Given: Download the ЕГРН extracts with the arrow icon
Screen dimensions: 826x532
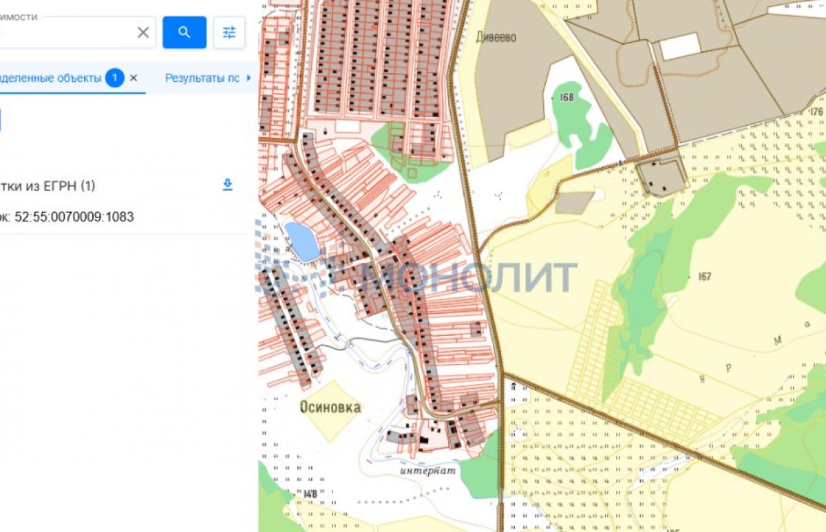Looking at the screenshot, I should point(227,184).
